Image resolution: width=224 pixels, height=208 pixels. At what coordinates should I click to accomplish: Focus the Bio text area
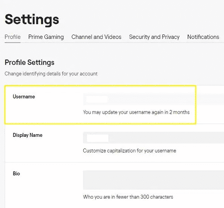pyautogui.click(x=154, y=180)
